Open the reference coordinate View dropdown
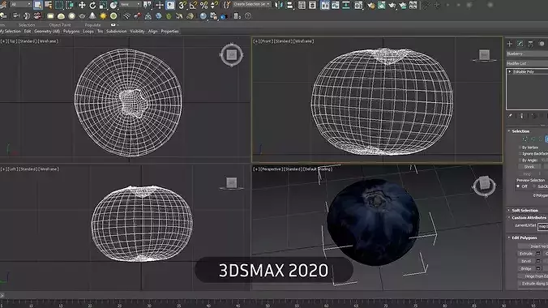This screenshot has height=308, width=548. click(x=131, y=4)
